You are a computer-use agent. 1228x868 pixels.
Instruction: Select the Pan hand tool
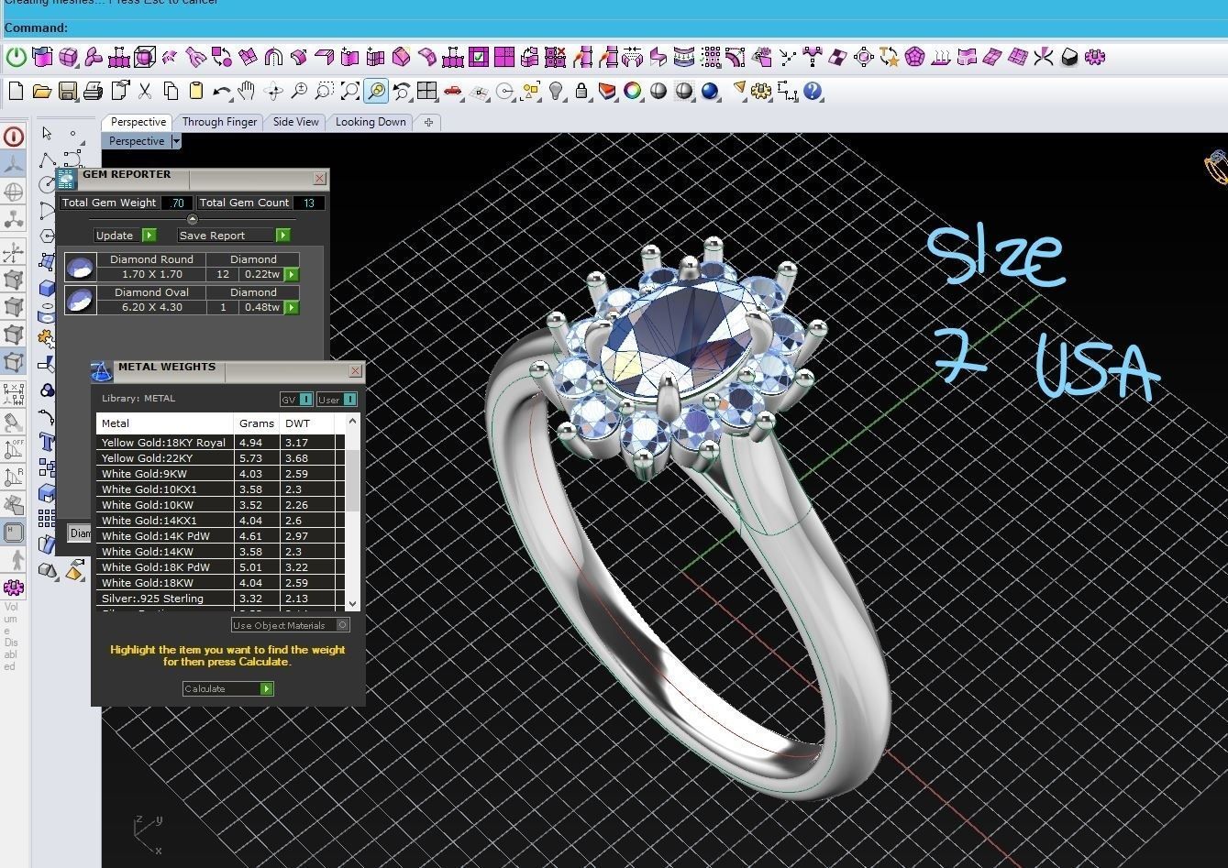pos(247,91)
